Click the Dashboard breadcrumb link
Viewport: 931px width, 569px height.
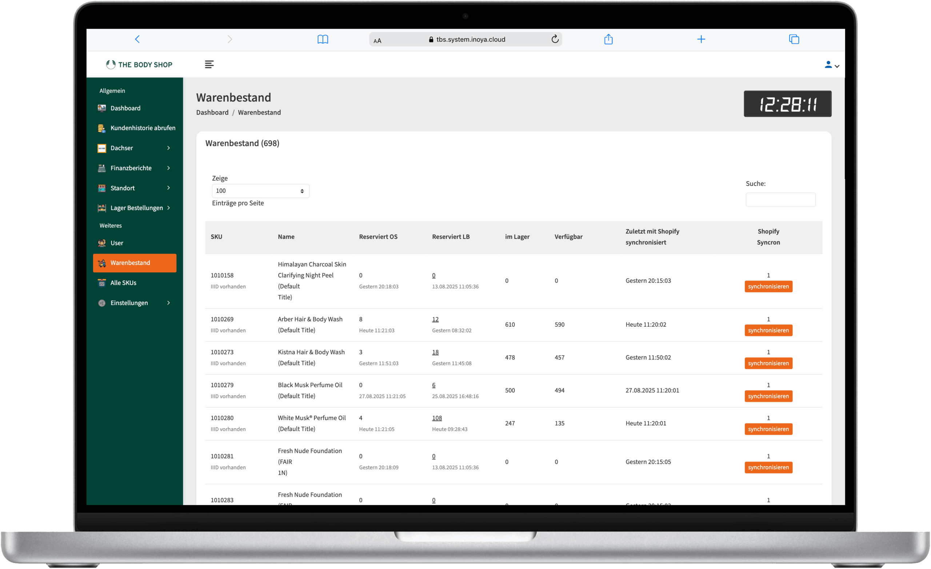coord(212,112)
